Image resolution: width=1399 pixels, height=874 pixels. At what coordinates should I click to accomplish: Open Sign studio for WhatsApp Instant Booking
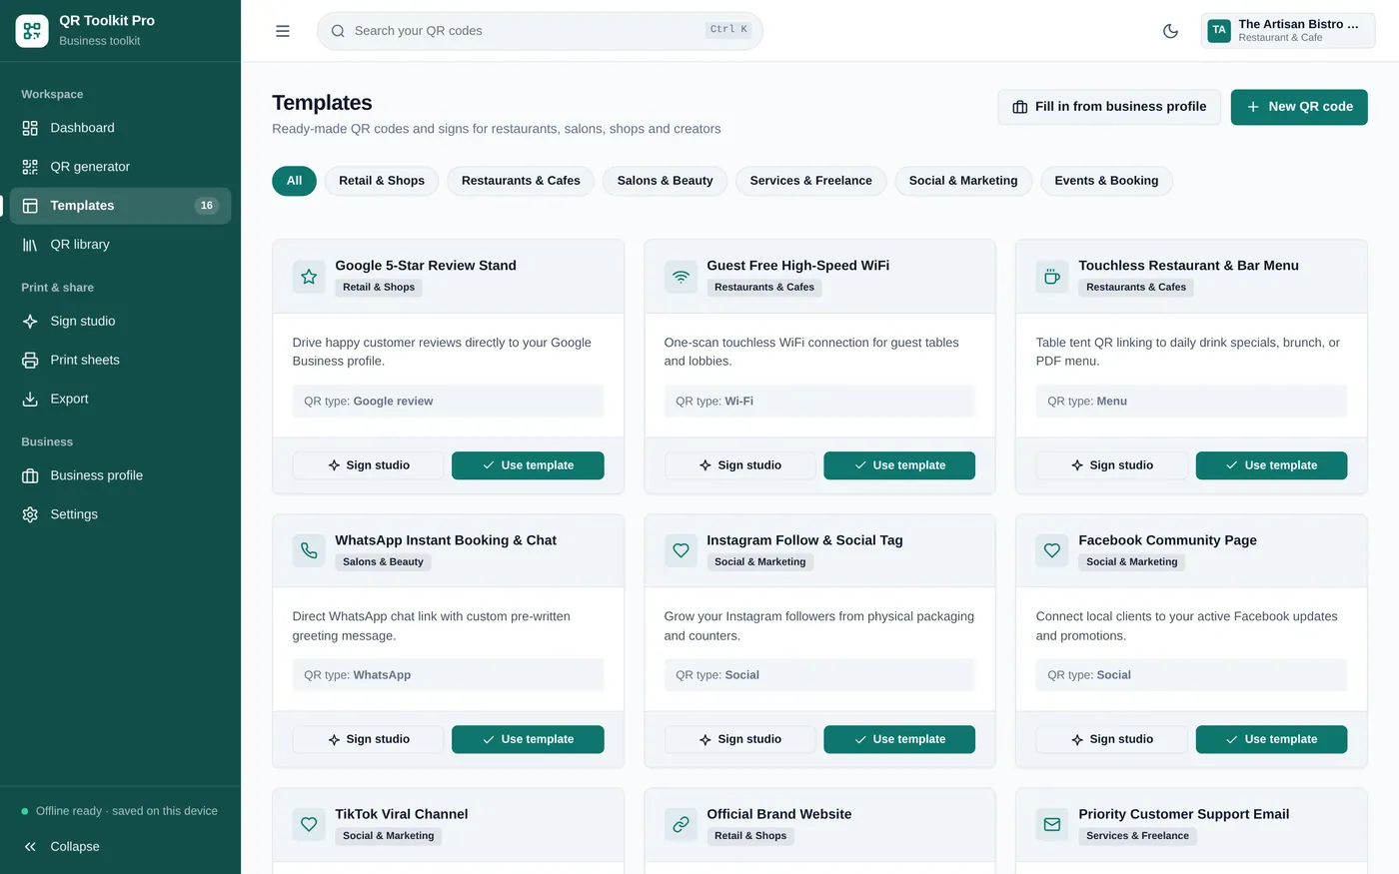point(368,739)
